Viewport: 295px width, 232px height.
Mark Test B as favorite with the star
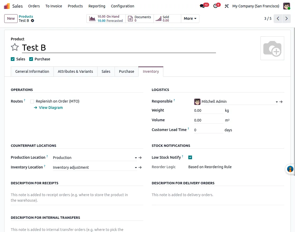tap(15, 47)
